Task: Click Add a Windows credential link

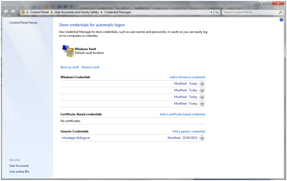Action: coord(187,77)
